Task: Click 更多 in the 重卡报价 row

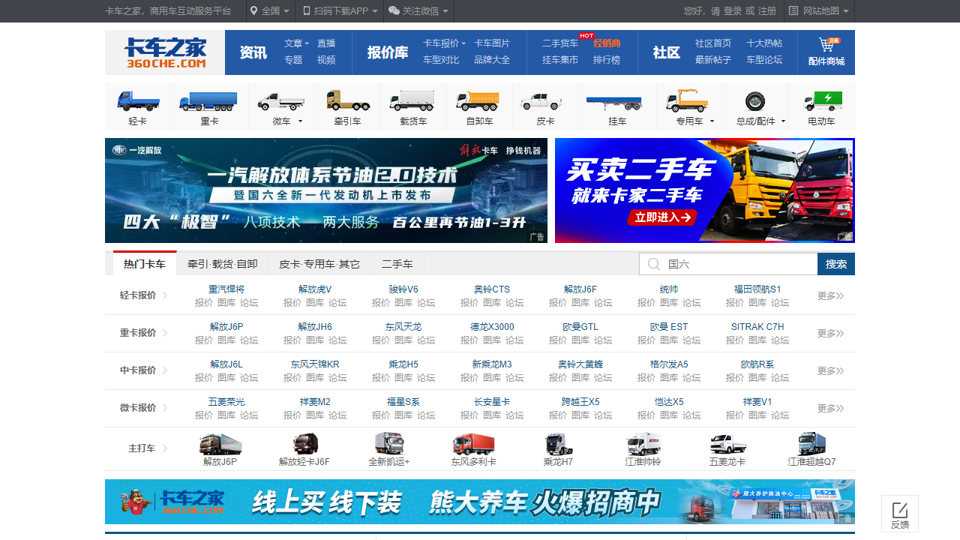Action: click(830, 333)
